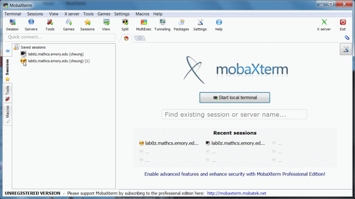The height and width of the screenshot is (199, 355).
Task: Open the Session toolbar icon
Action: pos(12,25)
